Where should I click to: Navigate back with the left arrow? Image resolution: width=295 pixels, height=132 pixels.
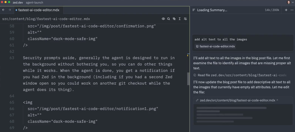(x=3, y=10)
